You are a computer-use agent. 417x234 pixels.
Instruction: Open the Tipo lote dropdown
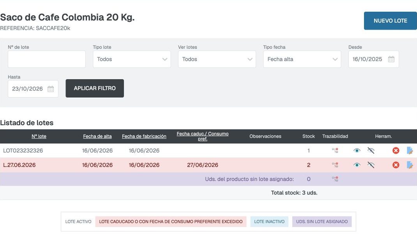(x=132, y=59)
